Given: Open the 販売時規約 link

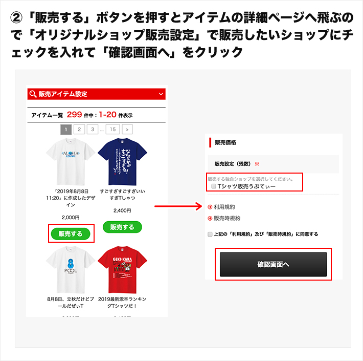Looking at the screenshot, I should [x=227, y=218].
